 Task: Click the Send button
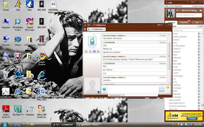pos(162,90)
